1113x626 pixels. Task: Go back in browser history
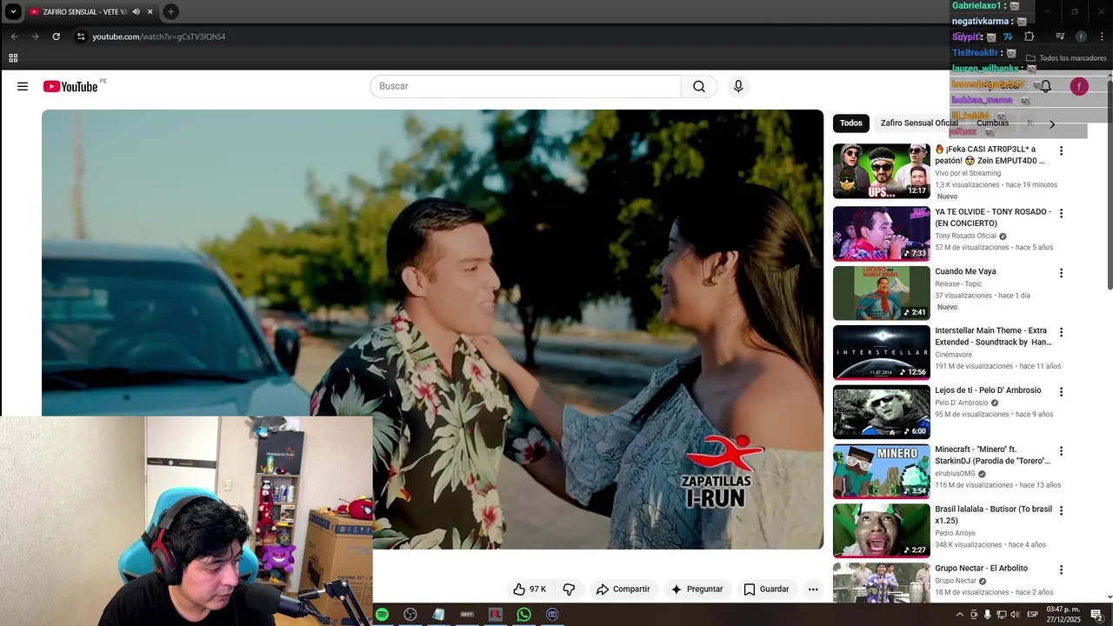pyautogui.click(x=14, y=37)
